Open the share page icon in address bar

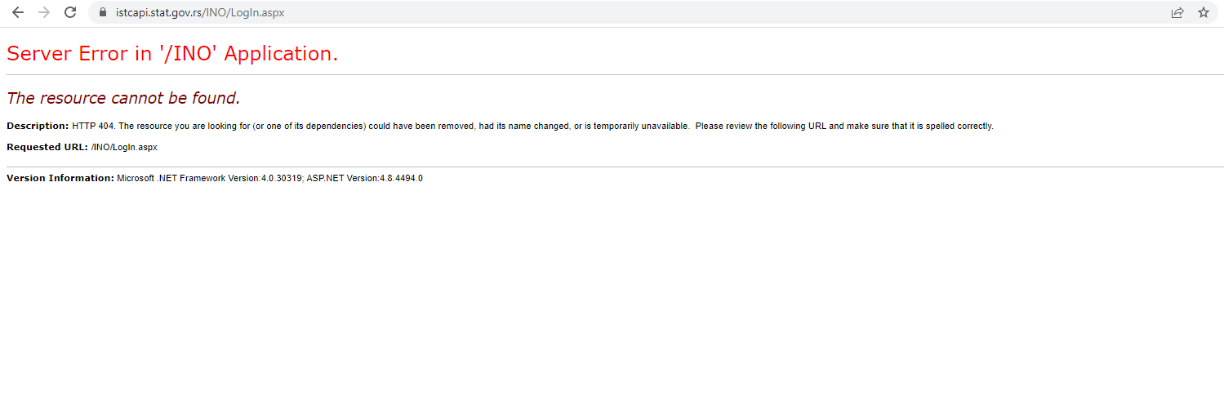[1177, 12]
